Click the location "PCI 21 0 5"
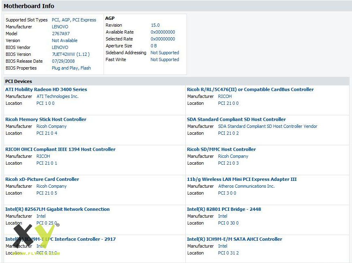 [47, 193]
